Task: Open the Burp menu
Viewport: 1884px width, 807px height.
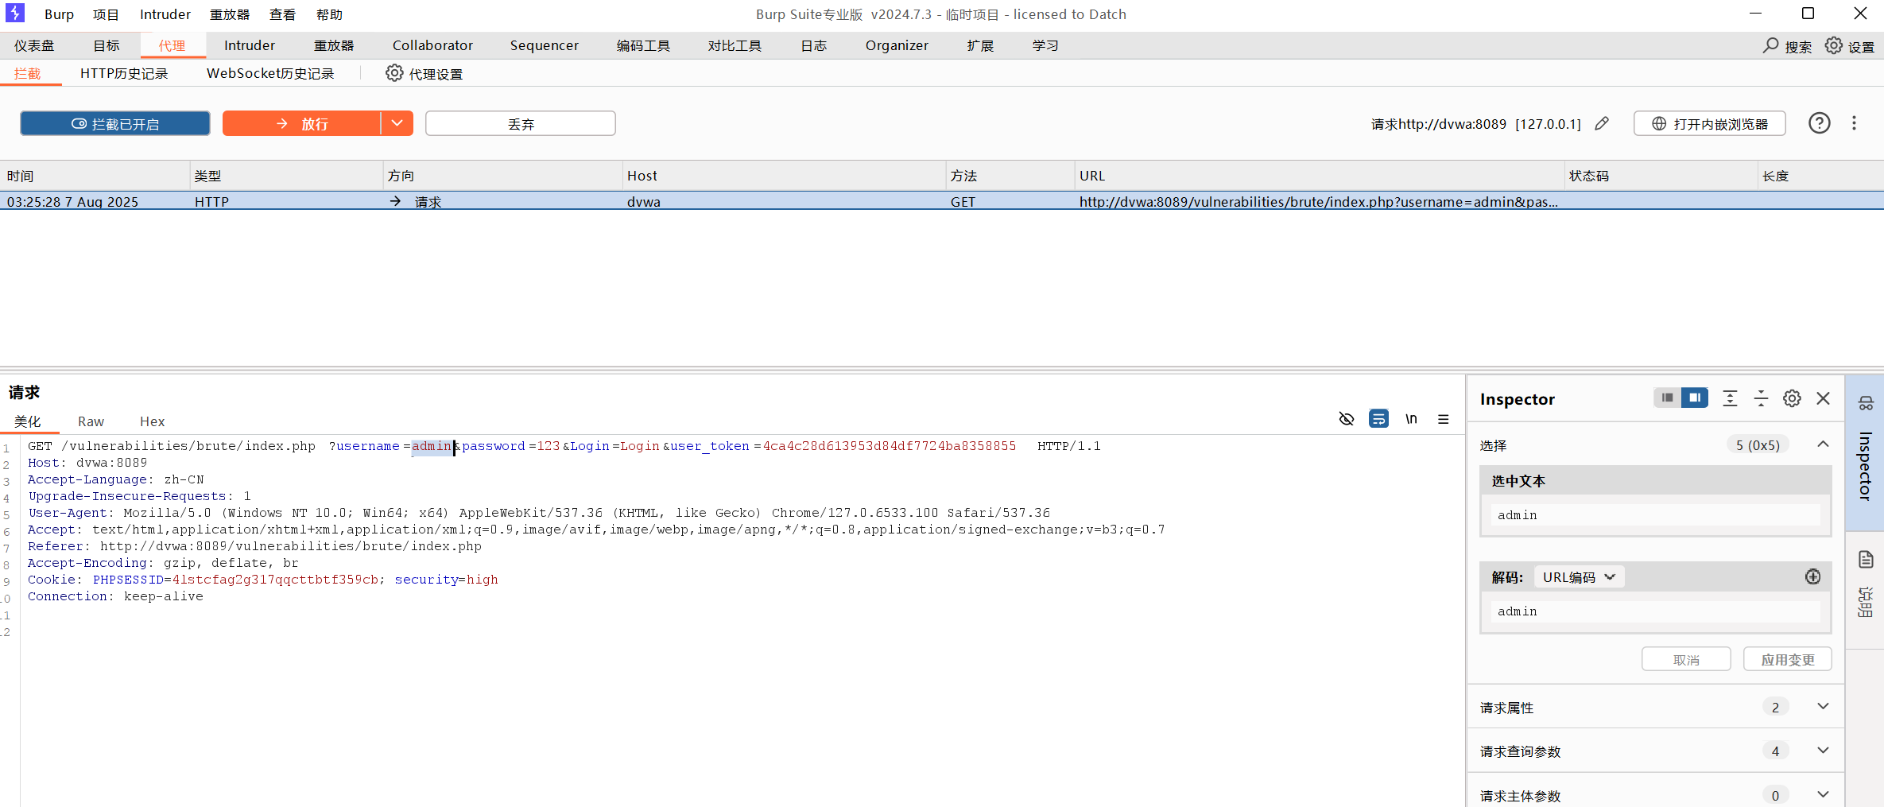Action: pyautogui.click(x=59, y=14)
